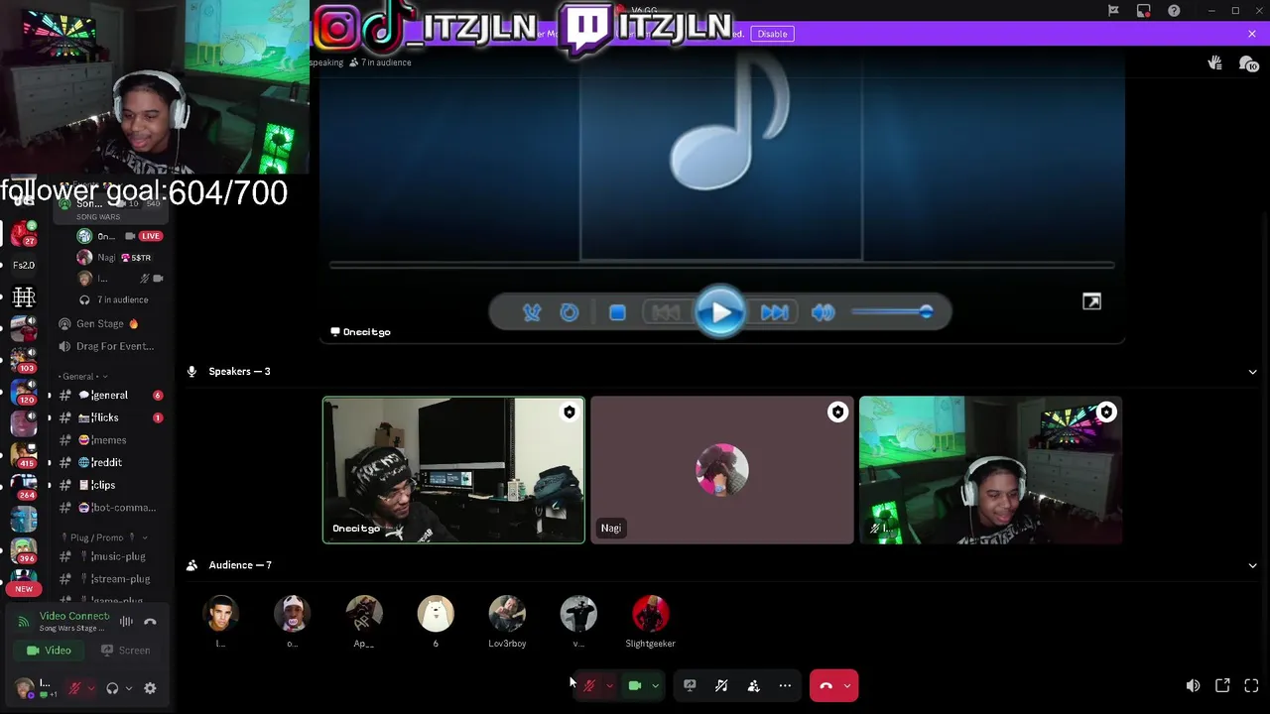The width and height of the screenshot is (1270, 714).
Task: Toggle the user panel microphone mute
Action: (74, 688)
